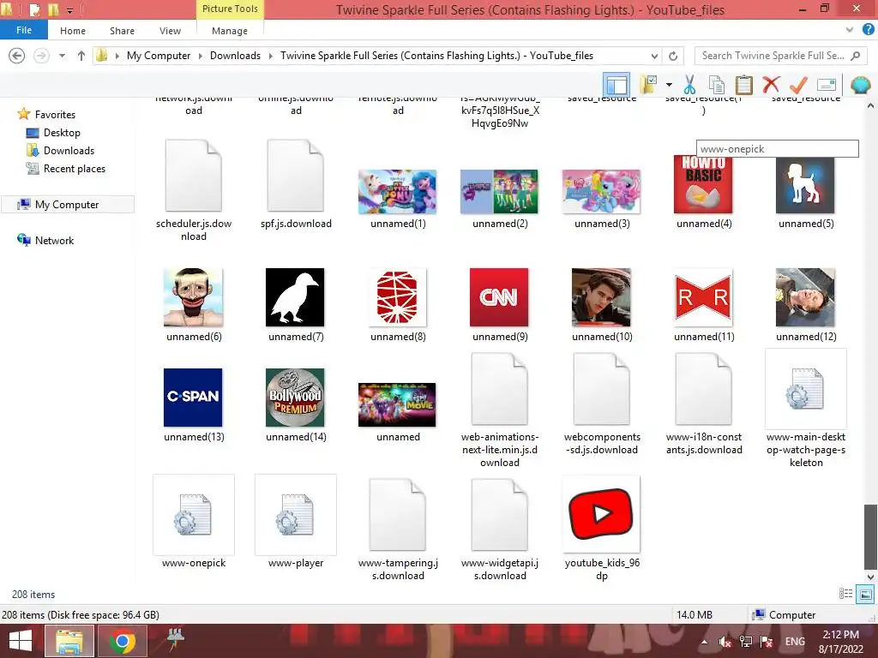878x658 pixels.
Task: Open the Customize Quick Access Toolbar dropdown
Action: coord(70,10)
